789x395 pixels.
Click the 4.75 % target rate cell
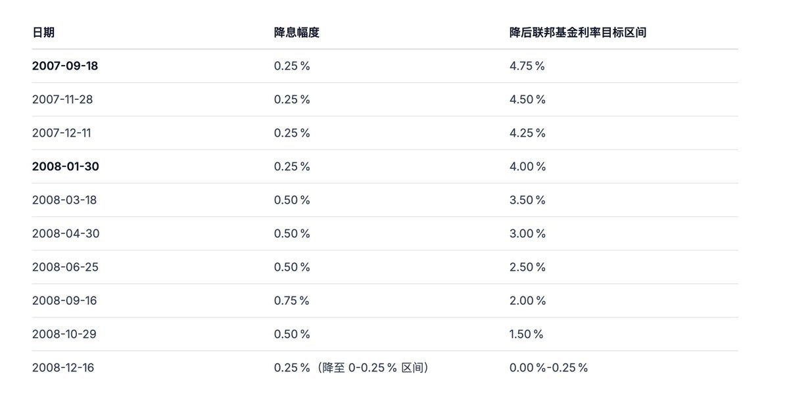[x=527, y=66]
